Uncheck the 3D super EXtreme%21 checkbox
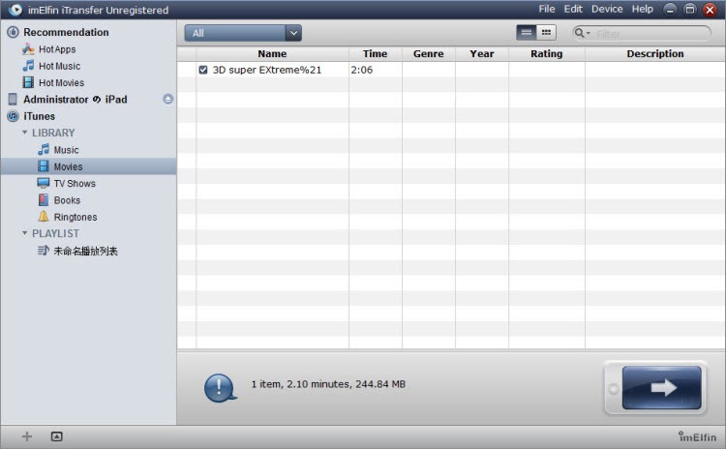 [x=203, y=70]
